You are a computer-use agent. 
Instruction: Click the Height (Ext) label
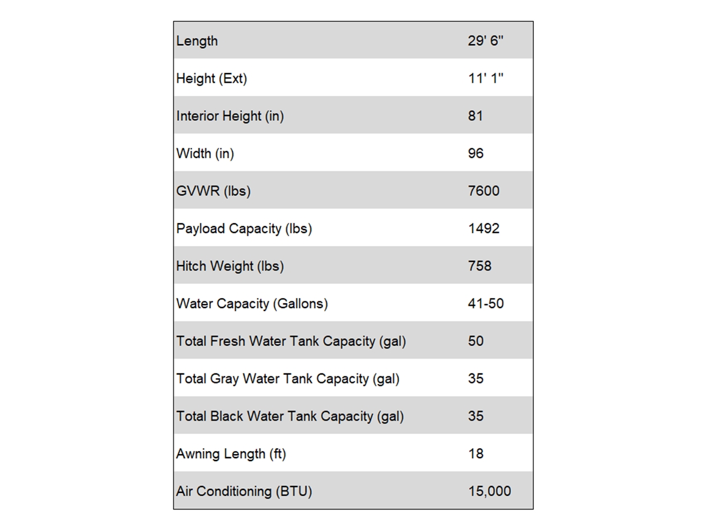coord(212,79)
